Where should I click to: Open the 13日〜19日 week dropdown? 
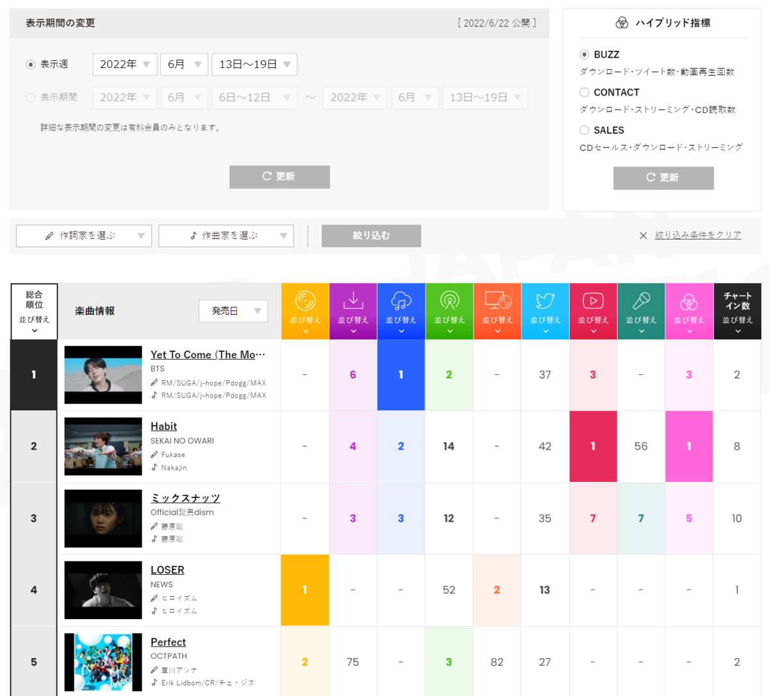click(254, 64)
